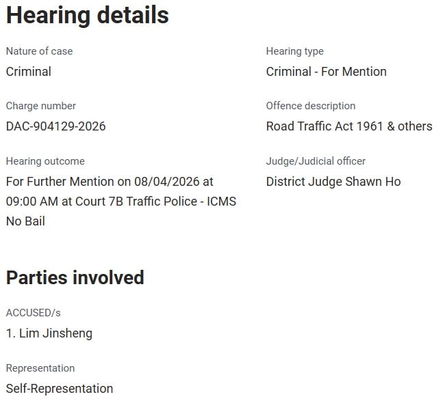Select the "No Bail" outcome text
Image resolution: width=443 pixels, height=401 pixels.
(x=25, y=221)
